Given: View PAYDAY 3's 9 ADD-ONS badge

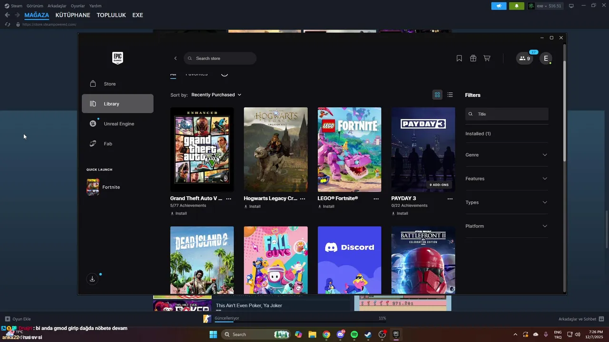Looking at the screenshot, I should 440,185.
